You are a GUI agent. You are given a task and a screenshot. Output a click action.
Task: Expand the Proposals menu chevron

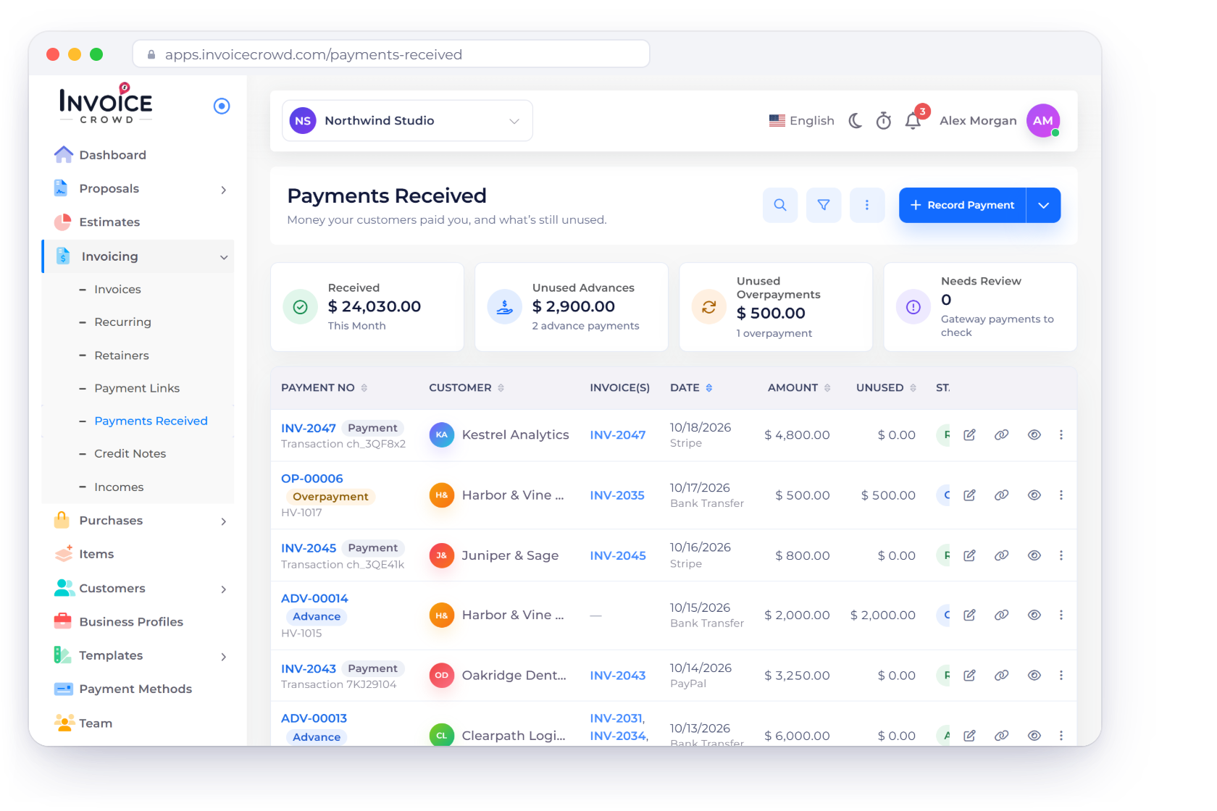click(224, 190)
